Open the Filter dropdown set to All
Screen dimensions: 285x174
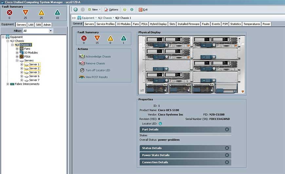(38, 31)
